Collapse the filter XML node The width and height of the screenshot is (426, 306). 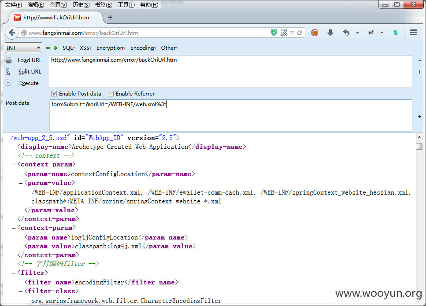tap(14, 273)
